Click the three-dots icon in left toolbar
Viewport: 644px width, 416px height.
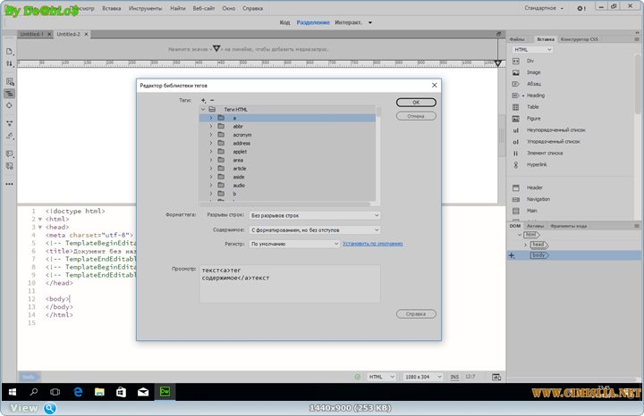[9, 182]
